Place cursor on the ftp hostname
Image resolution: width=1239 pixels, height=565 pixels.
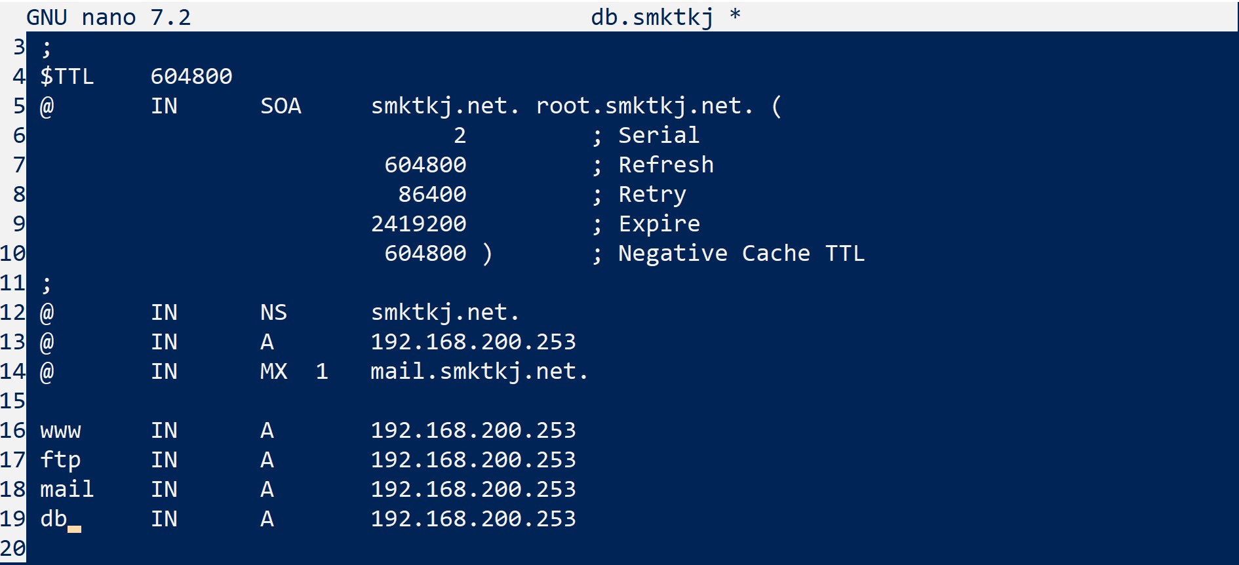point(60,460)
